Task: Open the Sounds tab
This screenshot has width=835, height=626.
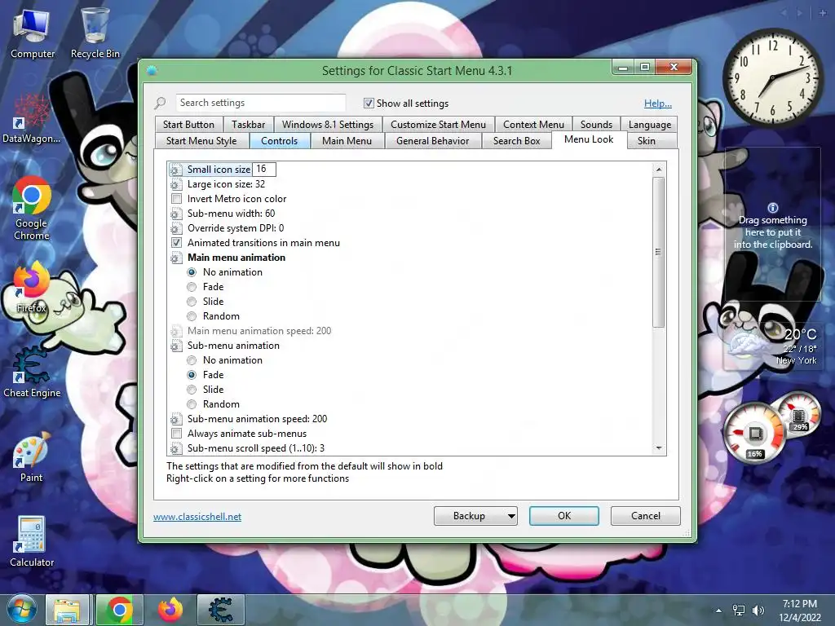Action: [596, 125]
